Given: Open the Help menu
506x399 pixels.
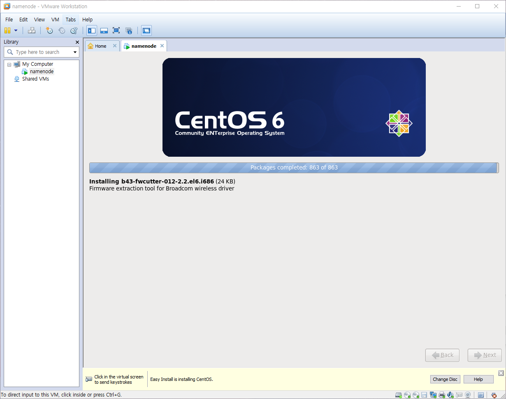Looking at the screenshot, I should tap(87, 19).
